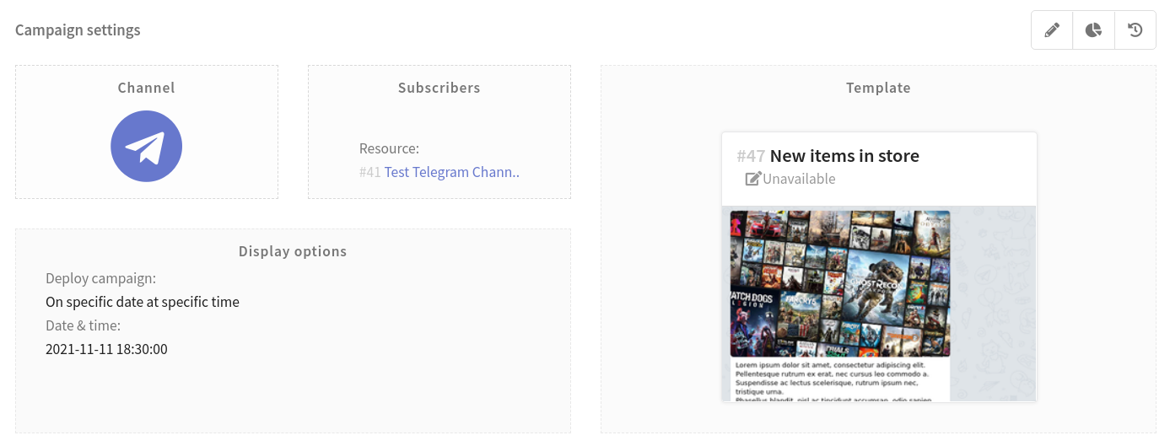Open the pie chart statistics icon
1170x446 pixels.
click(1093, 30)
